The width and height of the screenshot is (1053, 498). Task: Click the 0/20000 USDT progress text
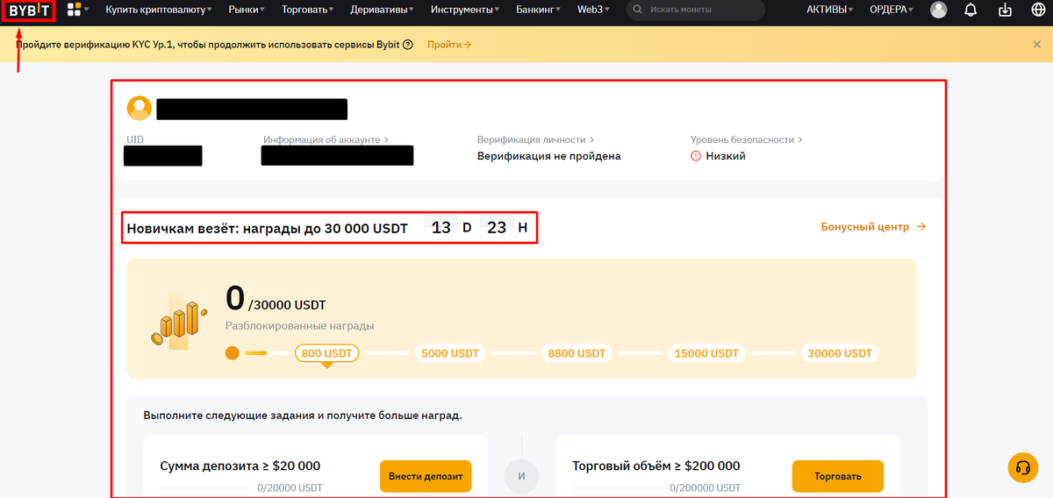(290, 487)
